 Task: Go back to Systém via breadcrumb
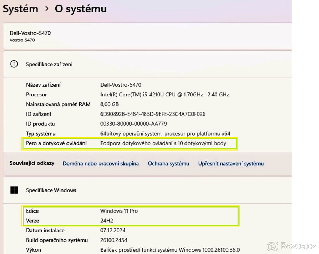click(x=20, y=9)
